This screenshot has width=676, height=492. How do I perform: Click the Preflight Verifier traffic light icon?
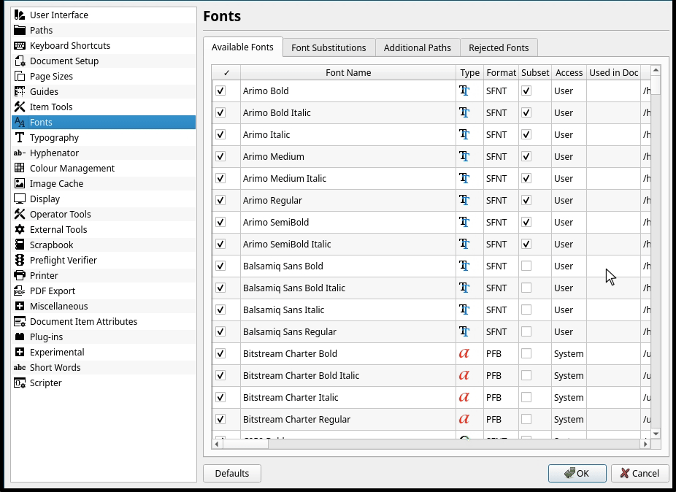20,260
